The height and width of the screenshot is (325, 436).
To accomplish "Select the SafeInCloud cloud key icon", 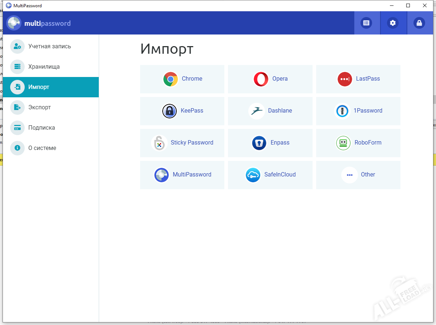I will click(x=253, y=175).
